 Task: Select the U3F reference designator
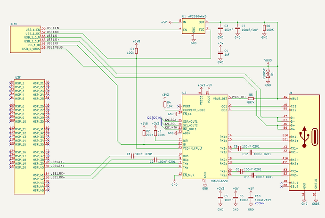(x=18, y=78)
